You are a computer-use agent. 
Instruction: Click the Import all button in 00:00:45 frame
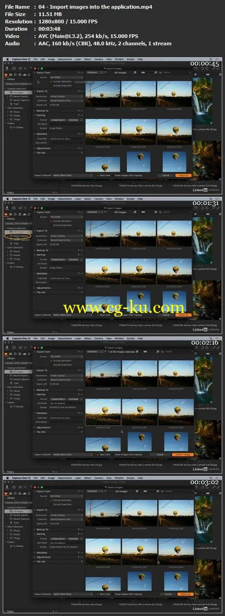(x=183, y=175)
